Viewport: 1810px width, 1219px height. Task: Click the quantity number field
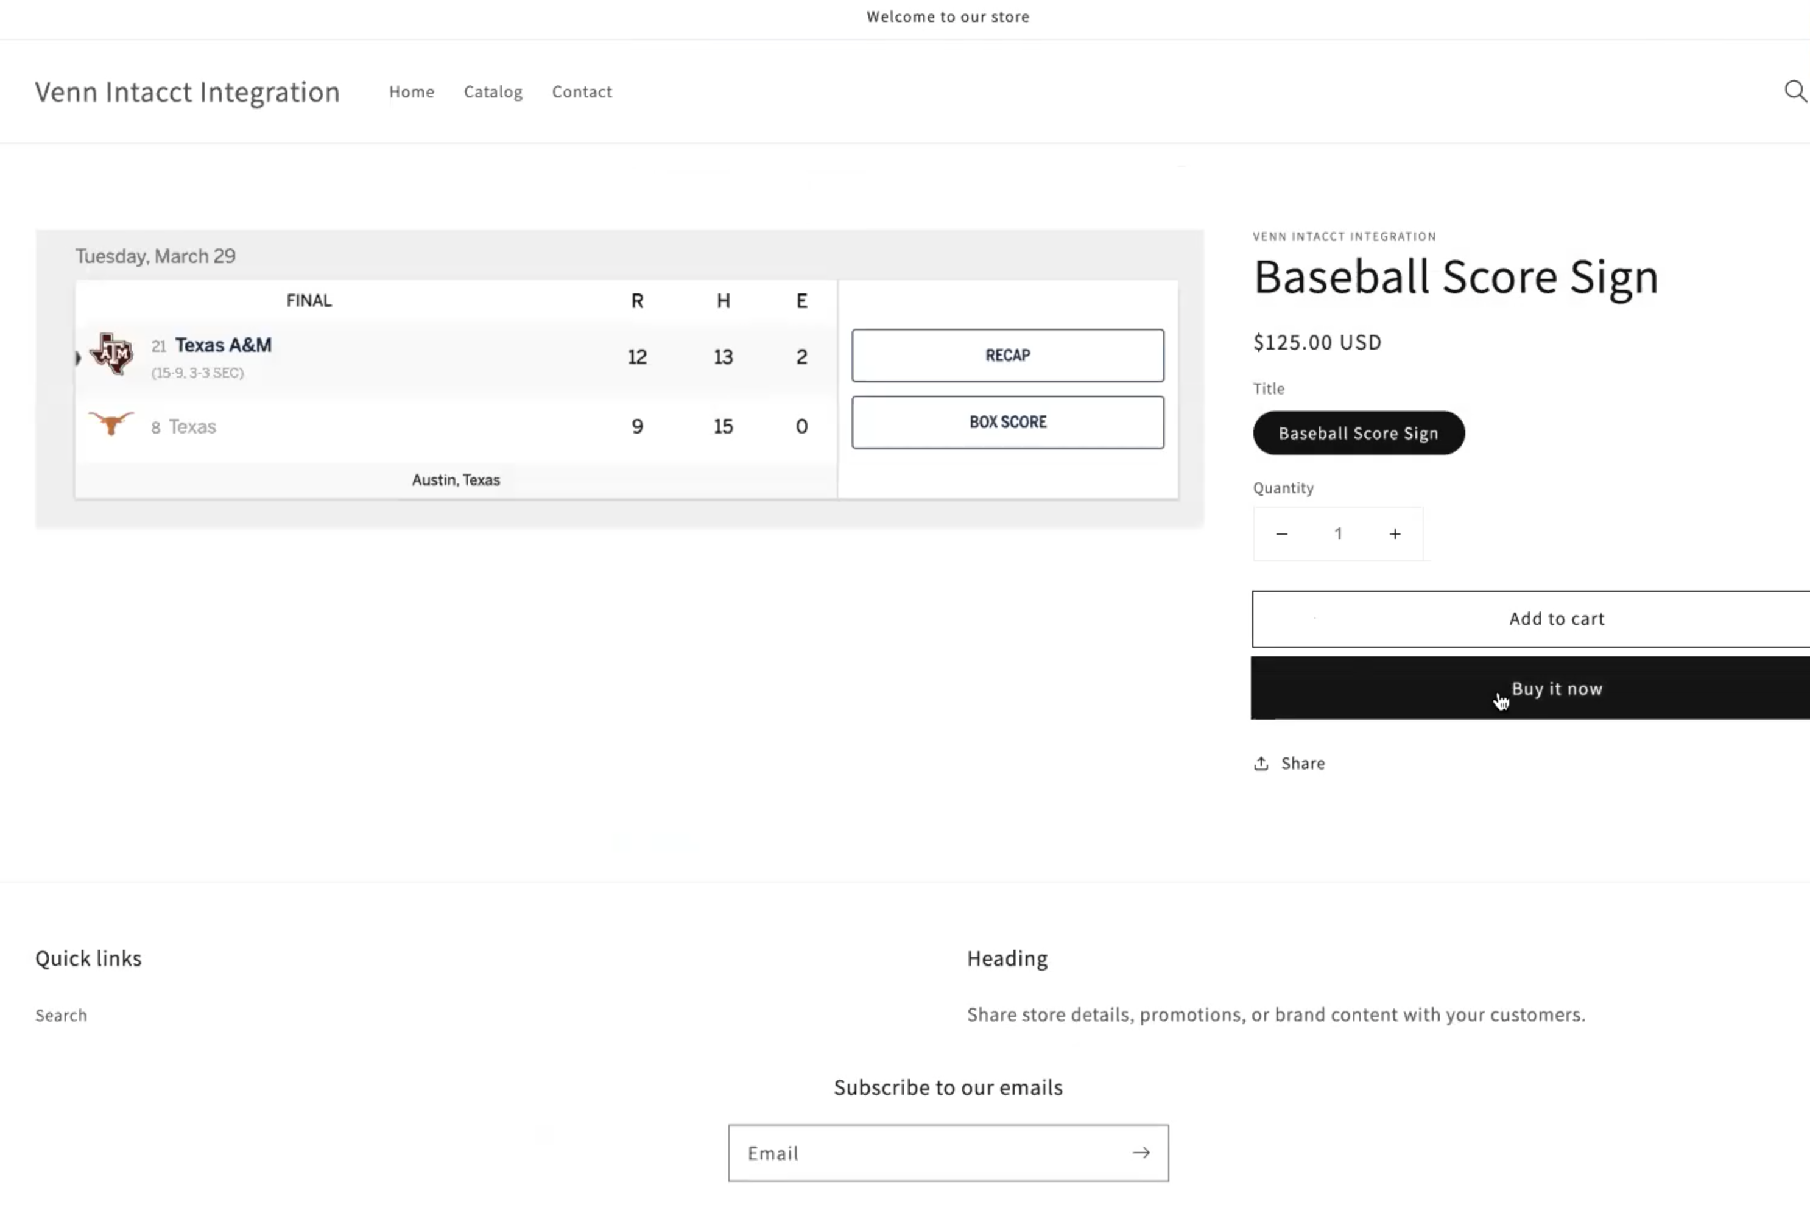pos(1338,534)
